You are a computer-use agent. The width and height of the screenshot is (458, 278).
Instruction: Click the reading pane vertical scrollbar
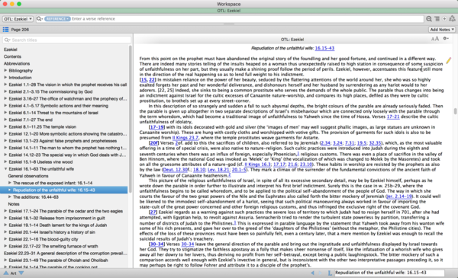pyautogui.click(x=455, y=111)
